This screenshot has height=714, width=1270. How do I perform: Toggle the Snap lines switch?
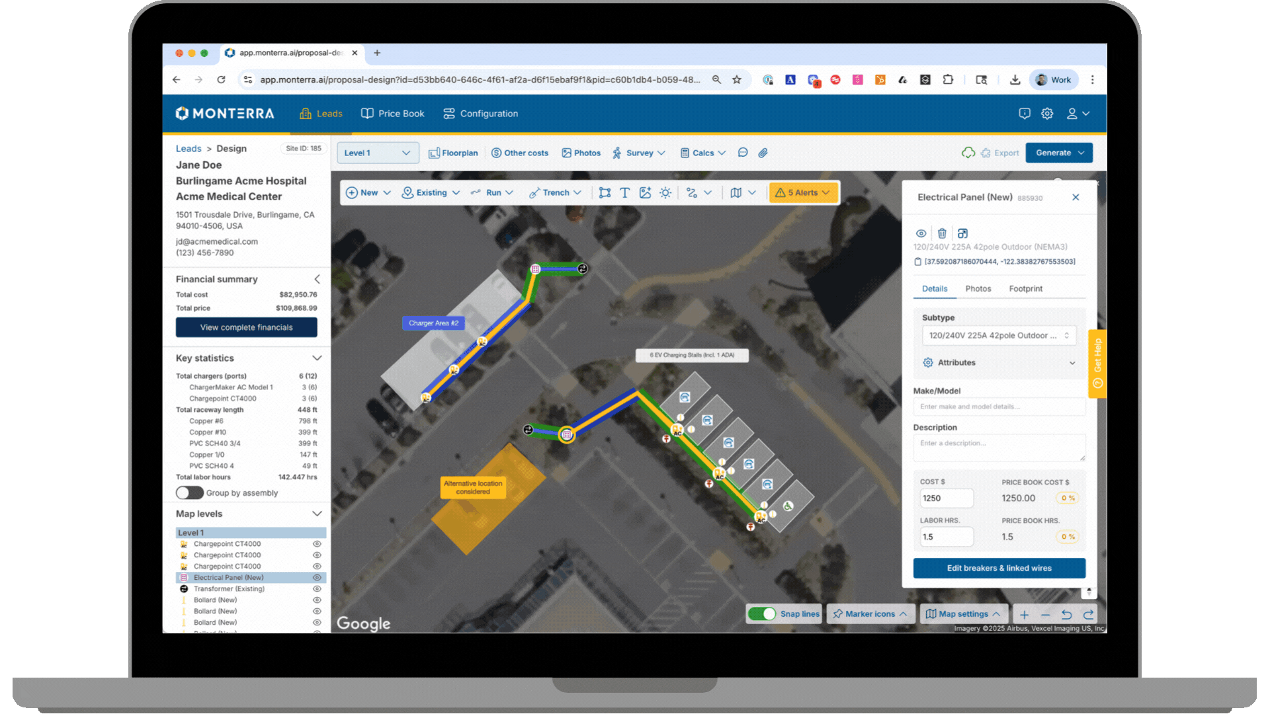[x=762, y=614]
